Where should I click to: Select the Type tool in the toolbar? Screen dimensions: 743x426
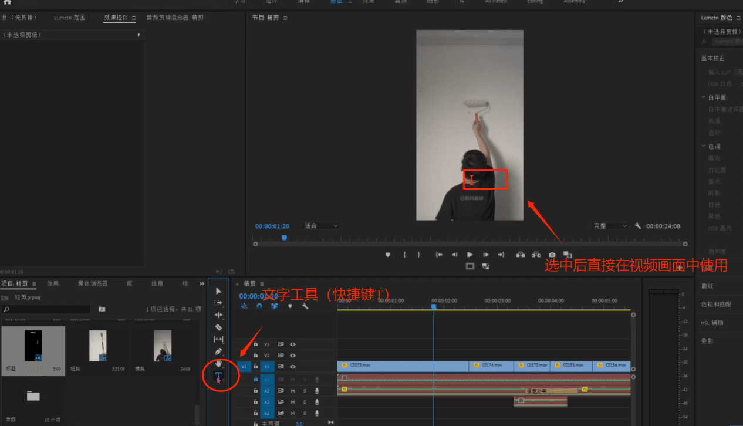click(218, 376)
